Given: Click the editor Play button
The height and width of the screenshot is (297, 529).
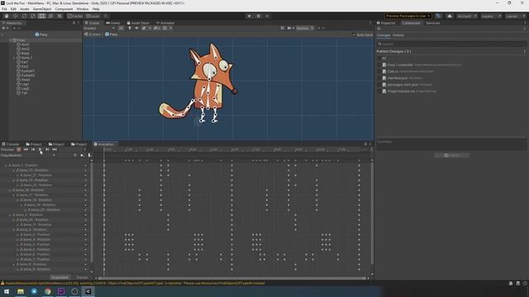Looking at the screenshot, I should (x=250, y=16).
